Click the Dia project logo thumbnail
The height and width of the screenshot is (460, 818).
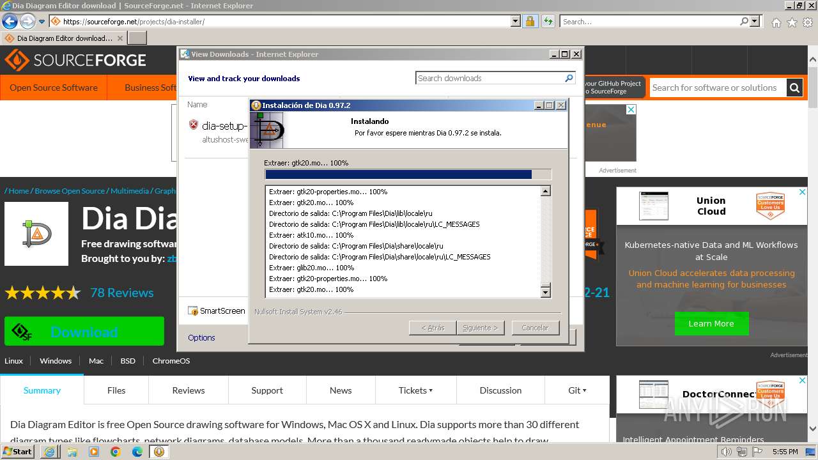click(36, 234)
